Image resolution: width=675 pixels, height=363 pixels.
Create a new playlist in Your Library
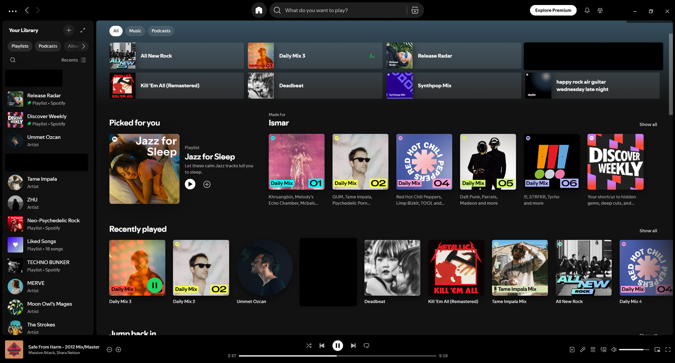point(69,30)
